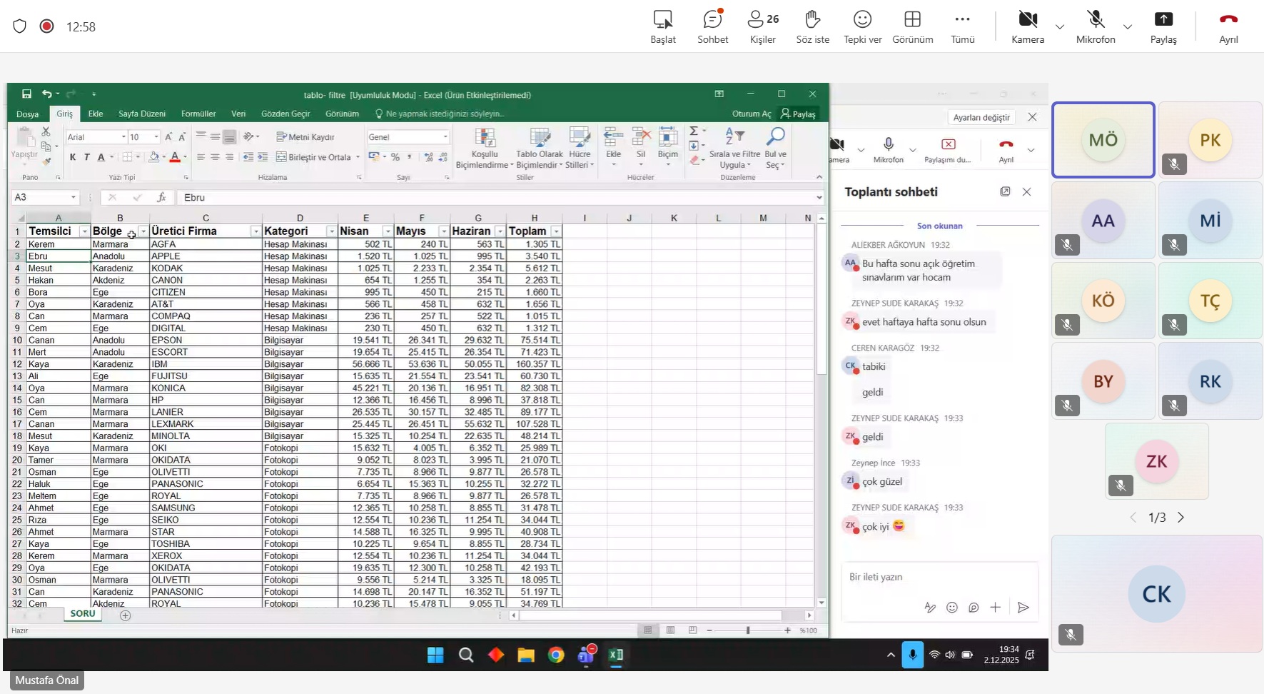The width and height of the screenshot is (1264, 694).
Task: Open the Tümü more options menu
Action: (962, 26)
